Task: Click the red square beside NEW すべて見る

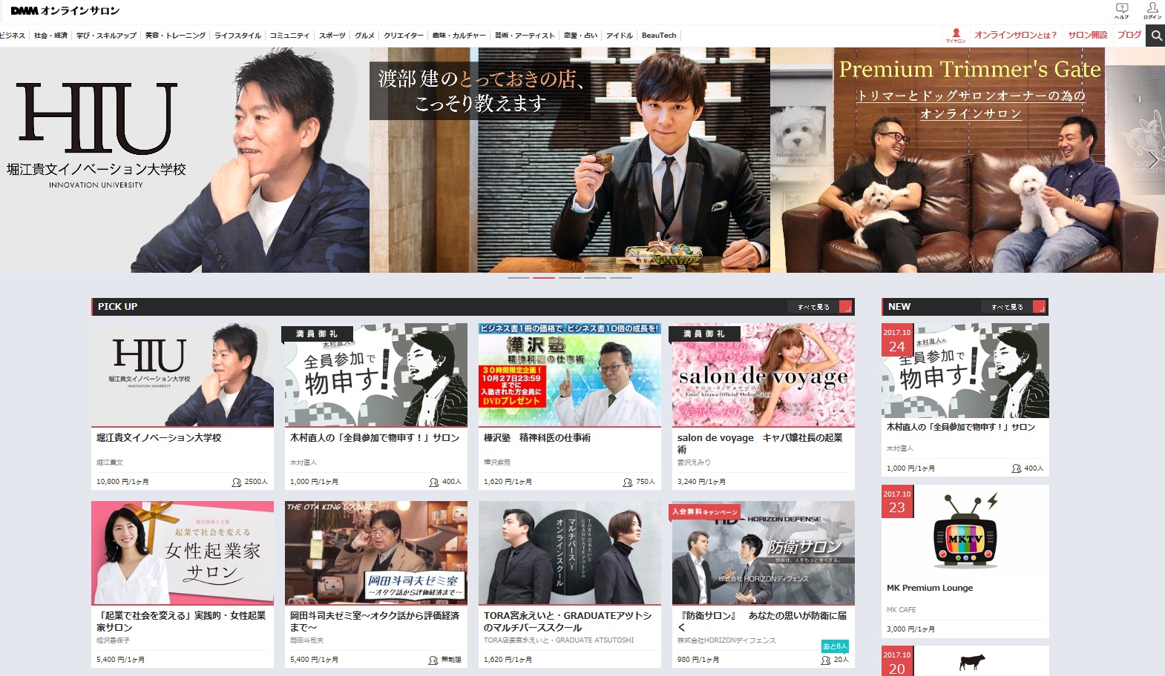Action: pos(1039,307)
